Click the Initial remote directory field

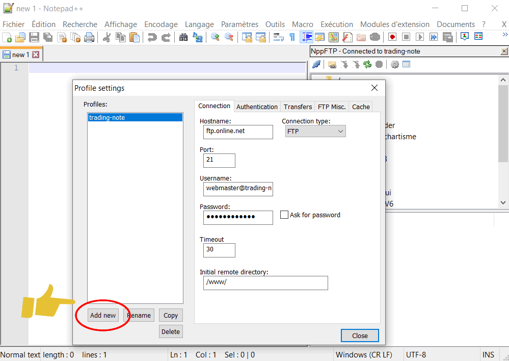[x=265, y=282]
